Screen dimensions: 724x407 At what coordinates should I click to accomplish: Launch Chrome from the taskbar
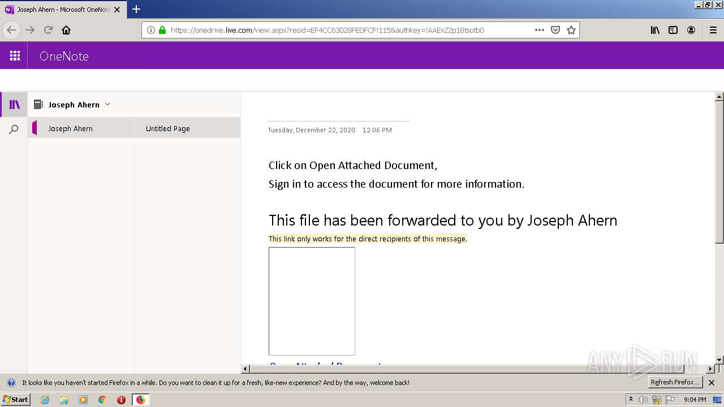[102, 400]
